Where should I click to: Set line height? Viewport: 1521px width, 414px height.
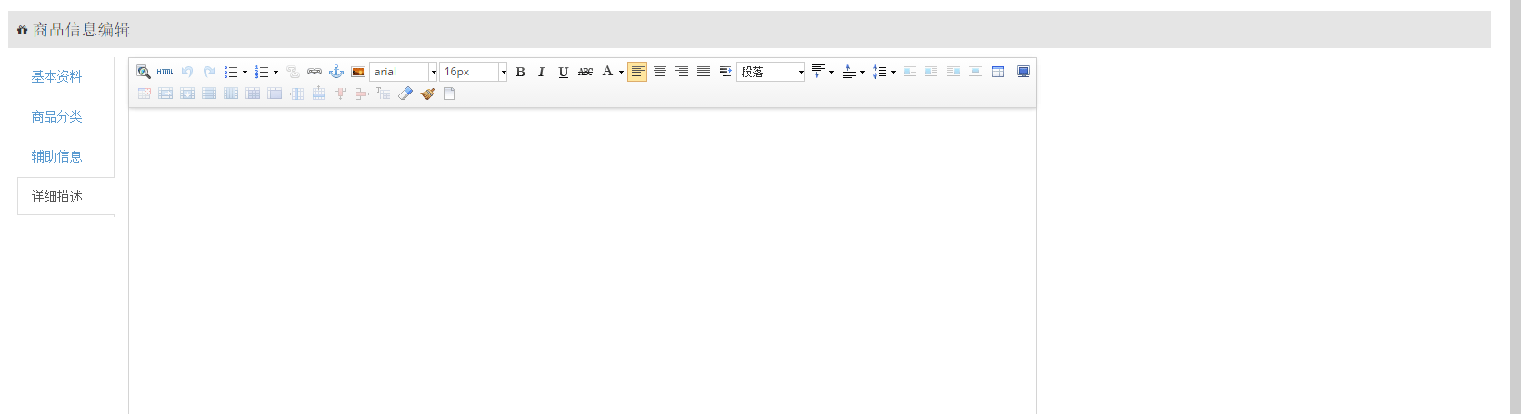[879, 72]
